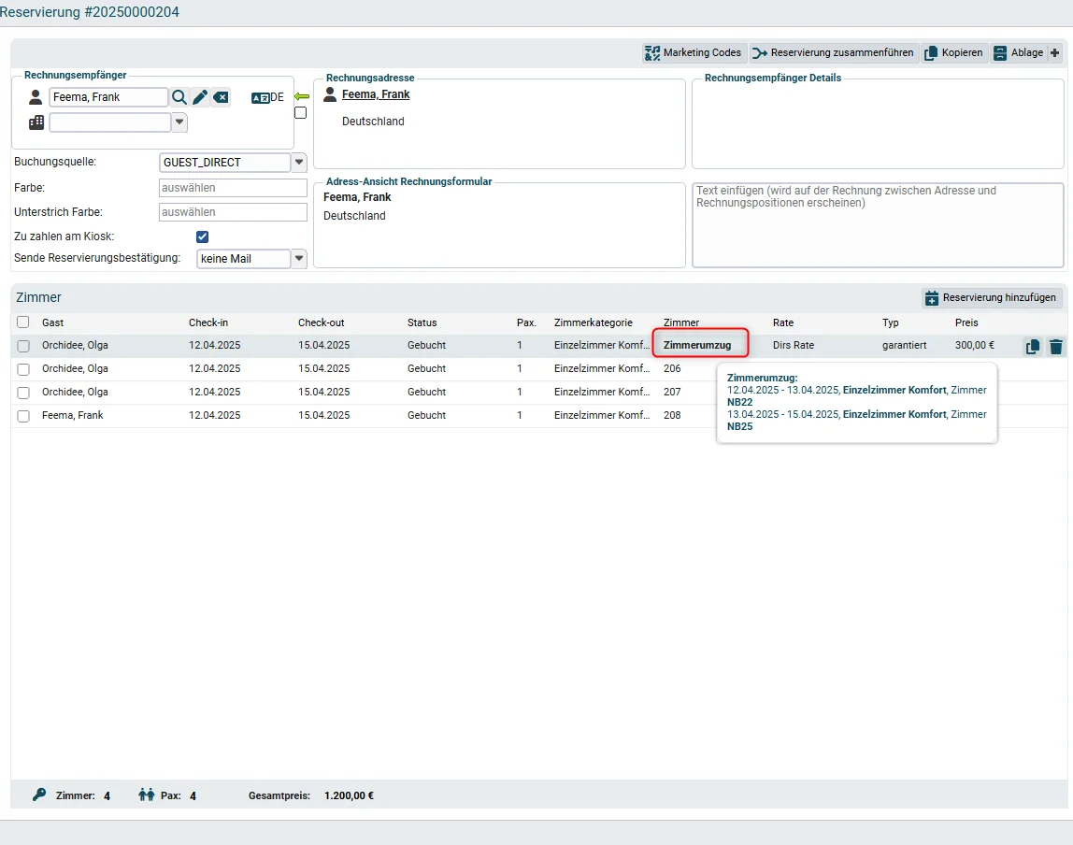Open the Buchungsquelle GUEST_DIRECT dropdown
The width and height of the screenshot is (1073, 845).
click(x=299, y=162)
